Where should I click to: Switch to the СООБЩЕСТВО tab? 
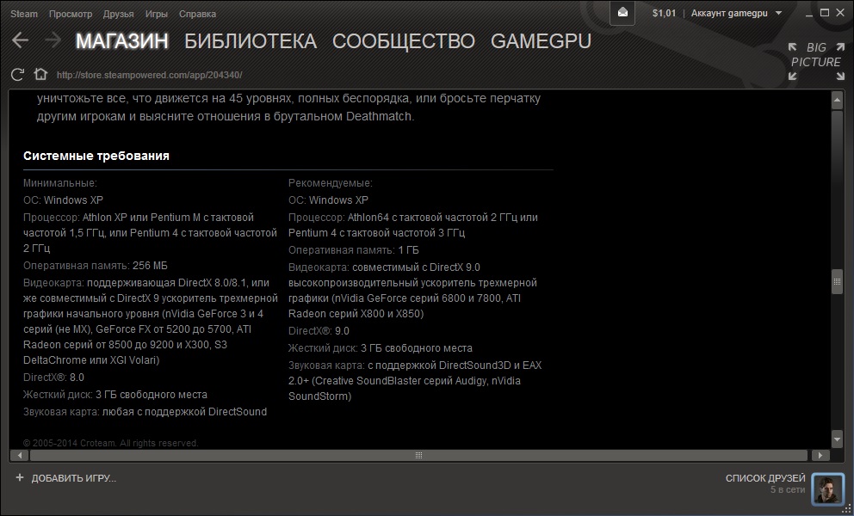point(404,40)
